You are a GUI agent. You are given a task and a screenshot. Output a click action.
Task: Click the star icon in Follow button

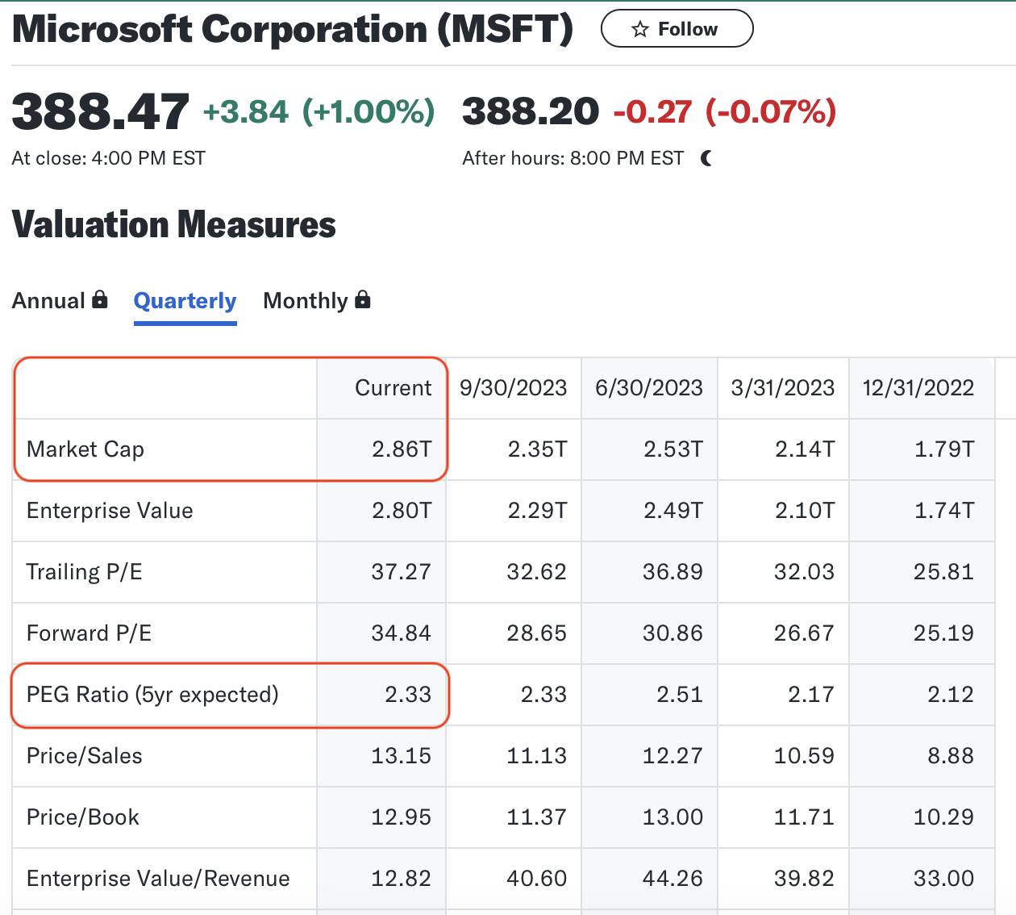(640, 30)
